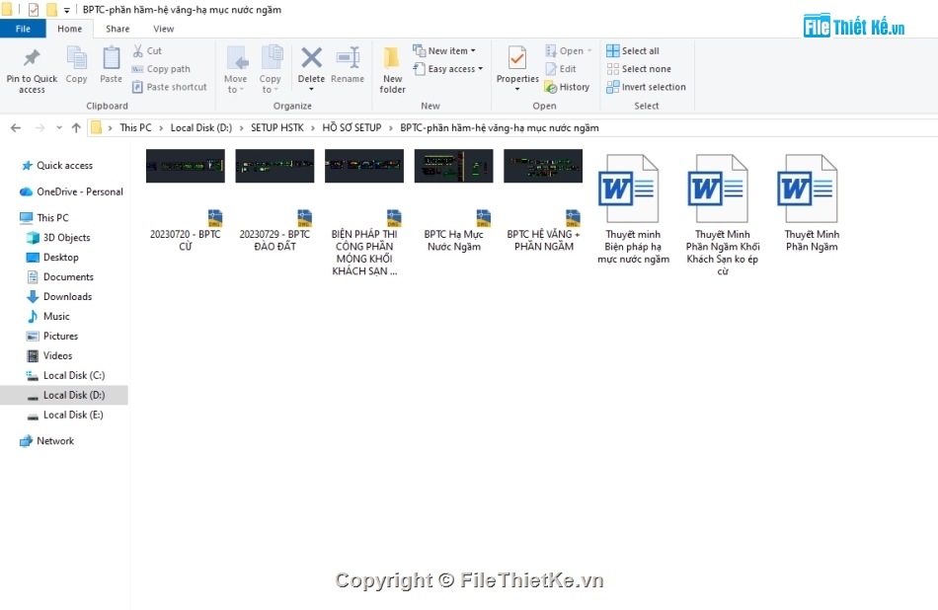The height and width of the screenshot is (610, 938).
Task: Click the New folder icon
Action: [392, 61]
